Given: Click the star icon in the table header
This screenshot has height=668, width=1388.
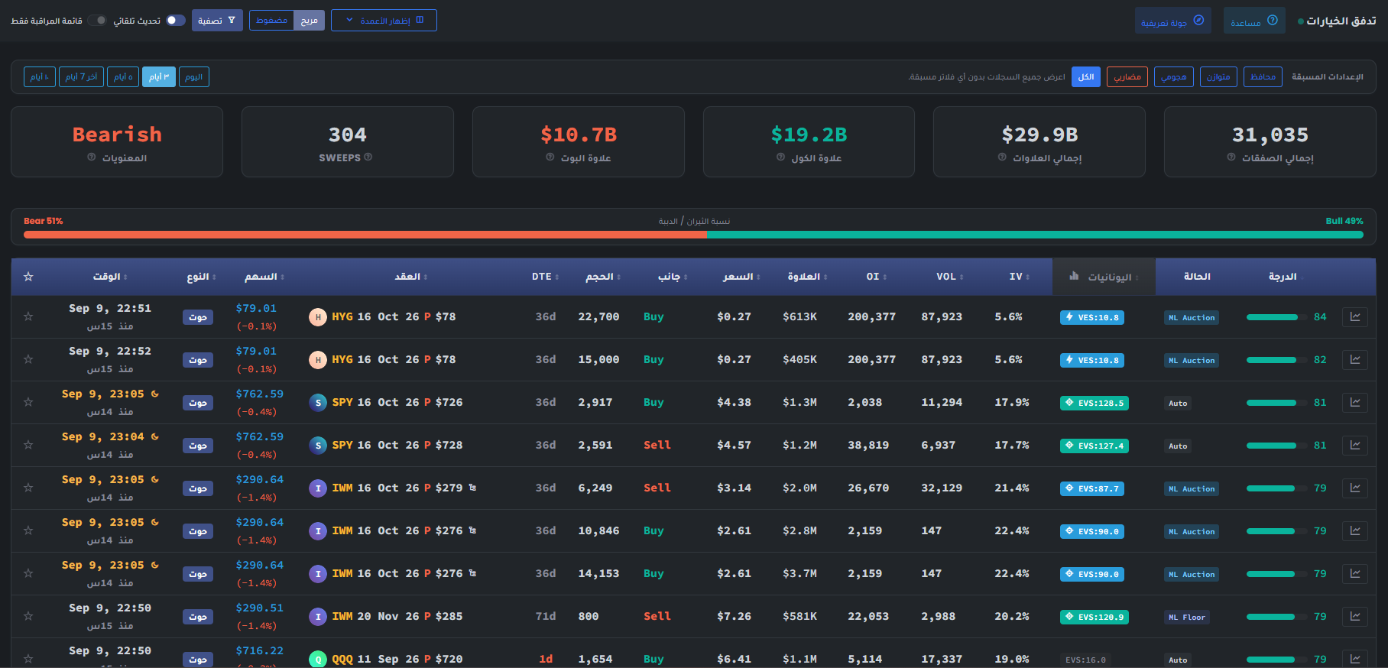Looking at the screenshot, I should point(28,277).
